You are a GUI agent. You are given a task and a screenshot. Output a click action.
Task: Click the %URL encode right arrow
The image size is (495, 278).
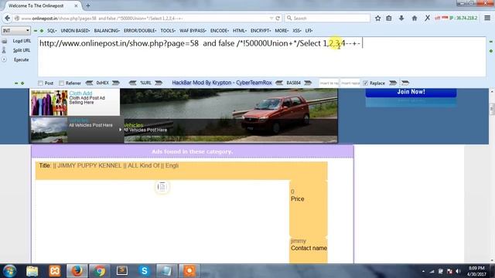tap(159, 83)
